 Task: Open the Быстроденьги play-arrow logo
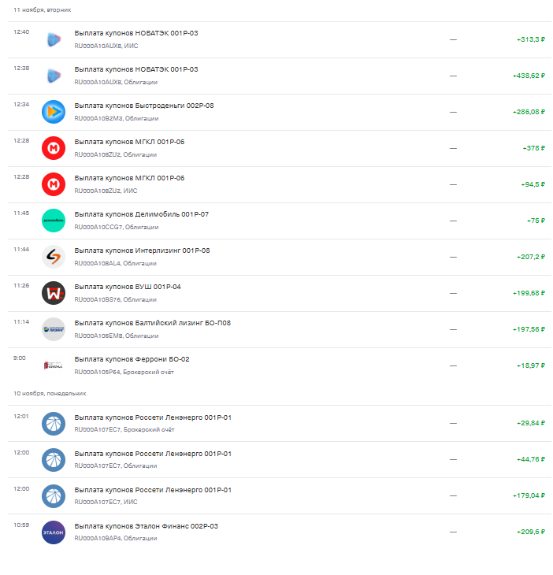tap(54, 112)
